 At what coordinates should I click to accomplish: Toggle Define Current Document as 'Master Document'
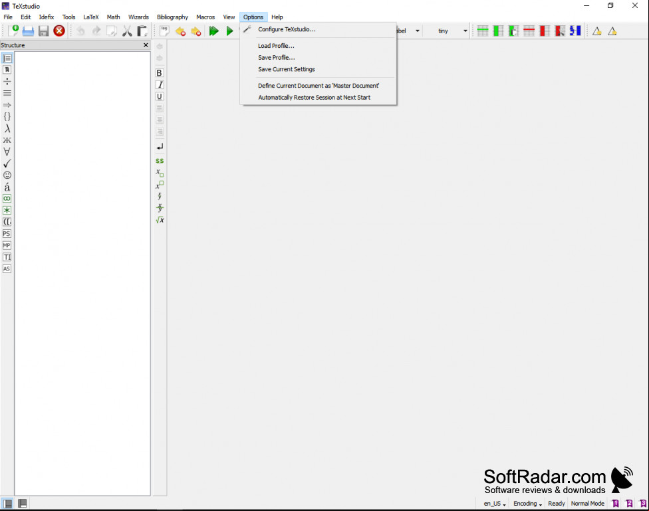(319, 86)
